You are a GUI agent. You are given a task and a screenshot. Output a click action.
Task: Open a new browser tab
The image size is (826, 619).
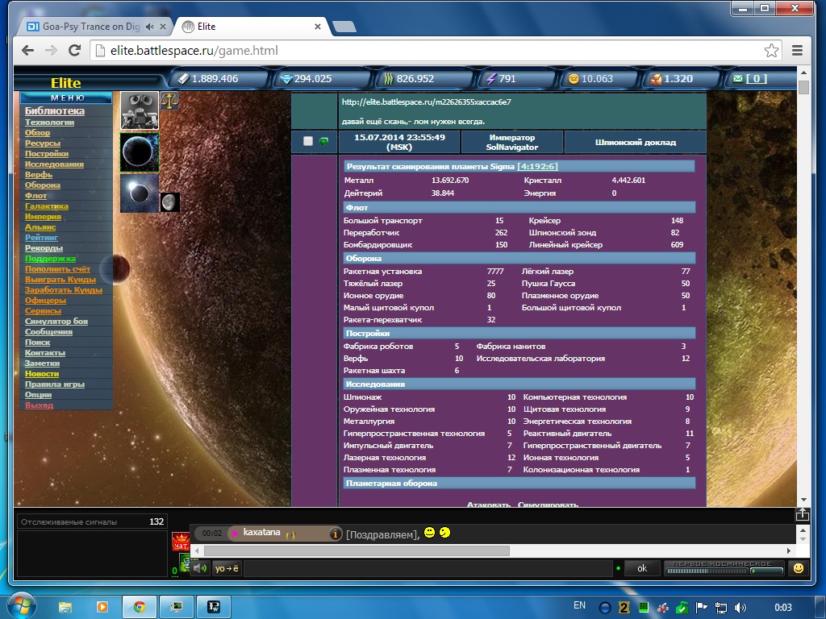pyautogui.click(x=344, y=27)
